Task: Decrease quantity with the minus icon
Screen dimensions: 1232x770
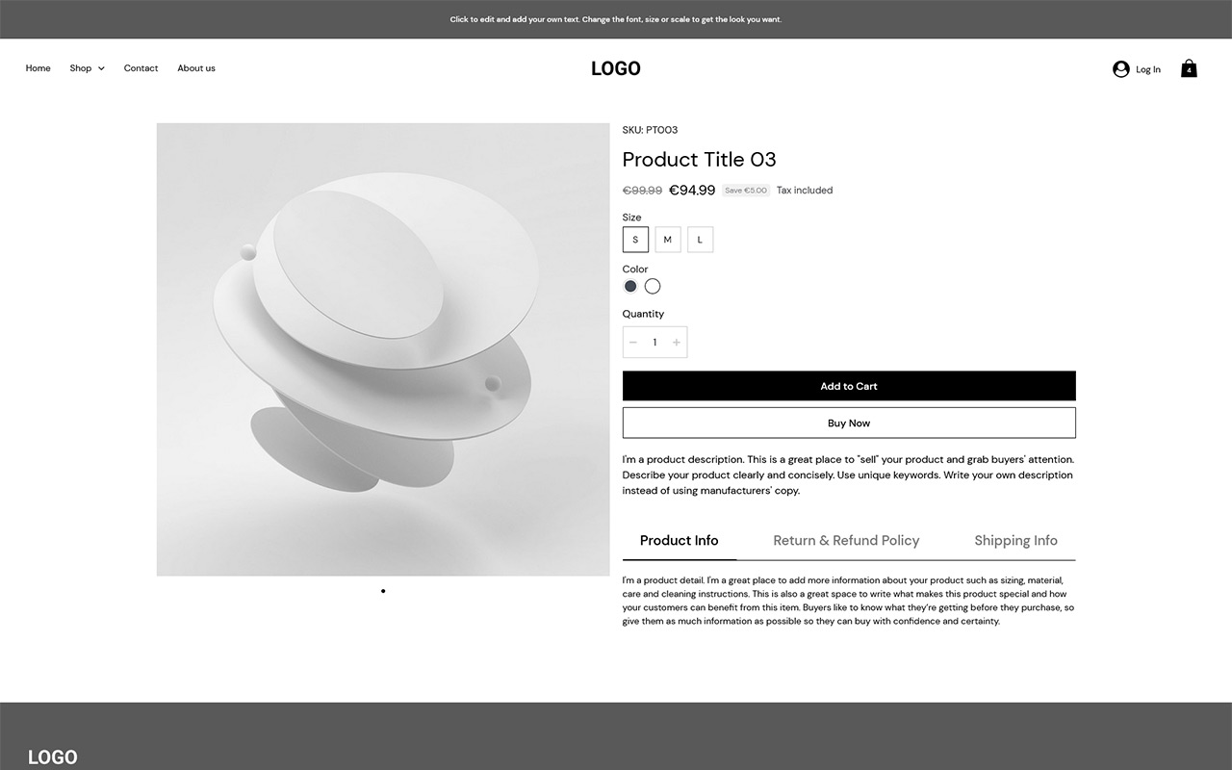Action: [x=633, y=343]
